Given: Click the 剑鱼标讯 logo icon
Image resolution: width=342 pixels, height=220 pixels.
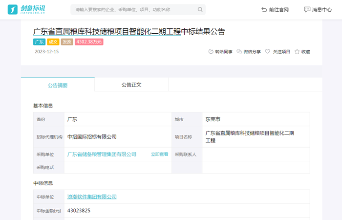Looking at the screenshot, I should (x=12, y=10).
